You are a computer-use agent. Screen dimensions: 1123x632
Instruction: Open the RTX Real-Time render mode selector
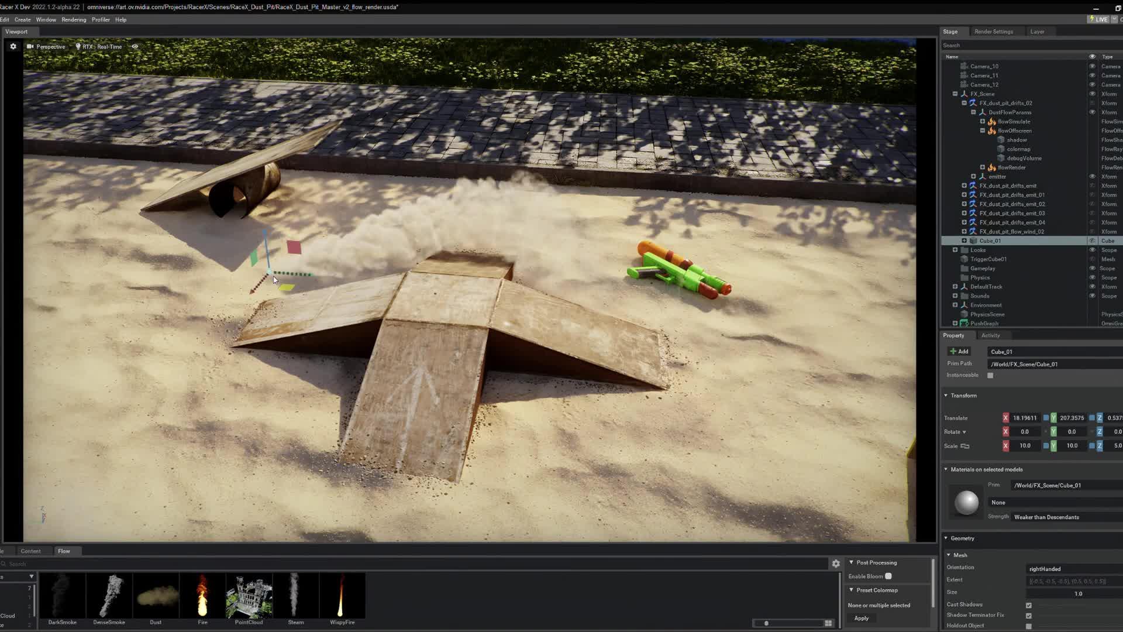point(99,46)
